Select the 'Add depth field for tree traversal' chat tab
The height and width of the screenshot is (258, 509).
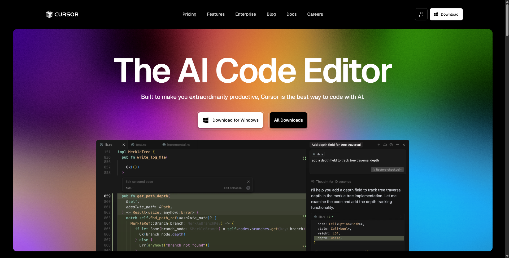click(x=336, y=145)
